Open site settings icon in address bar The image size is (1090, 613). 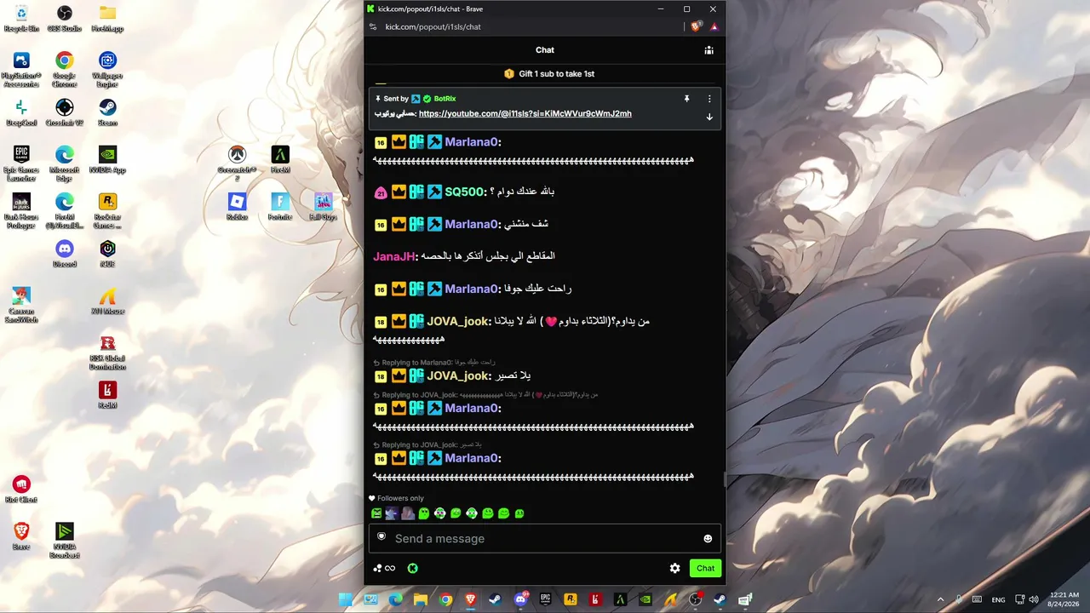[373, 26]
